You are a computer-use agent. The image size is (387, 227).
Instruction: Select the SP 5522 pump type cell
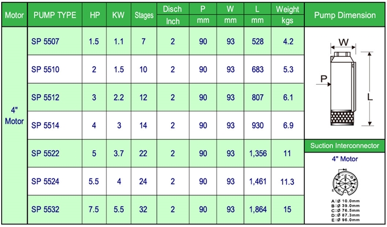click(55, 153)
